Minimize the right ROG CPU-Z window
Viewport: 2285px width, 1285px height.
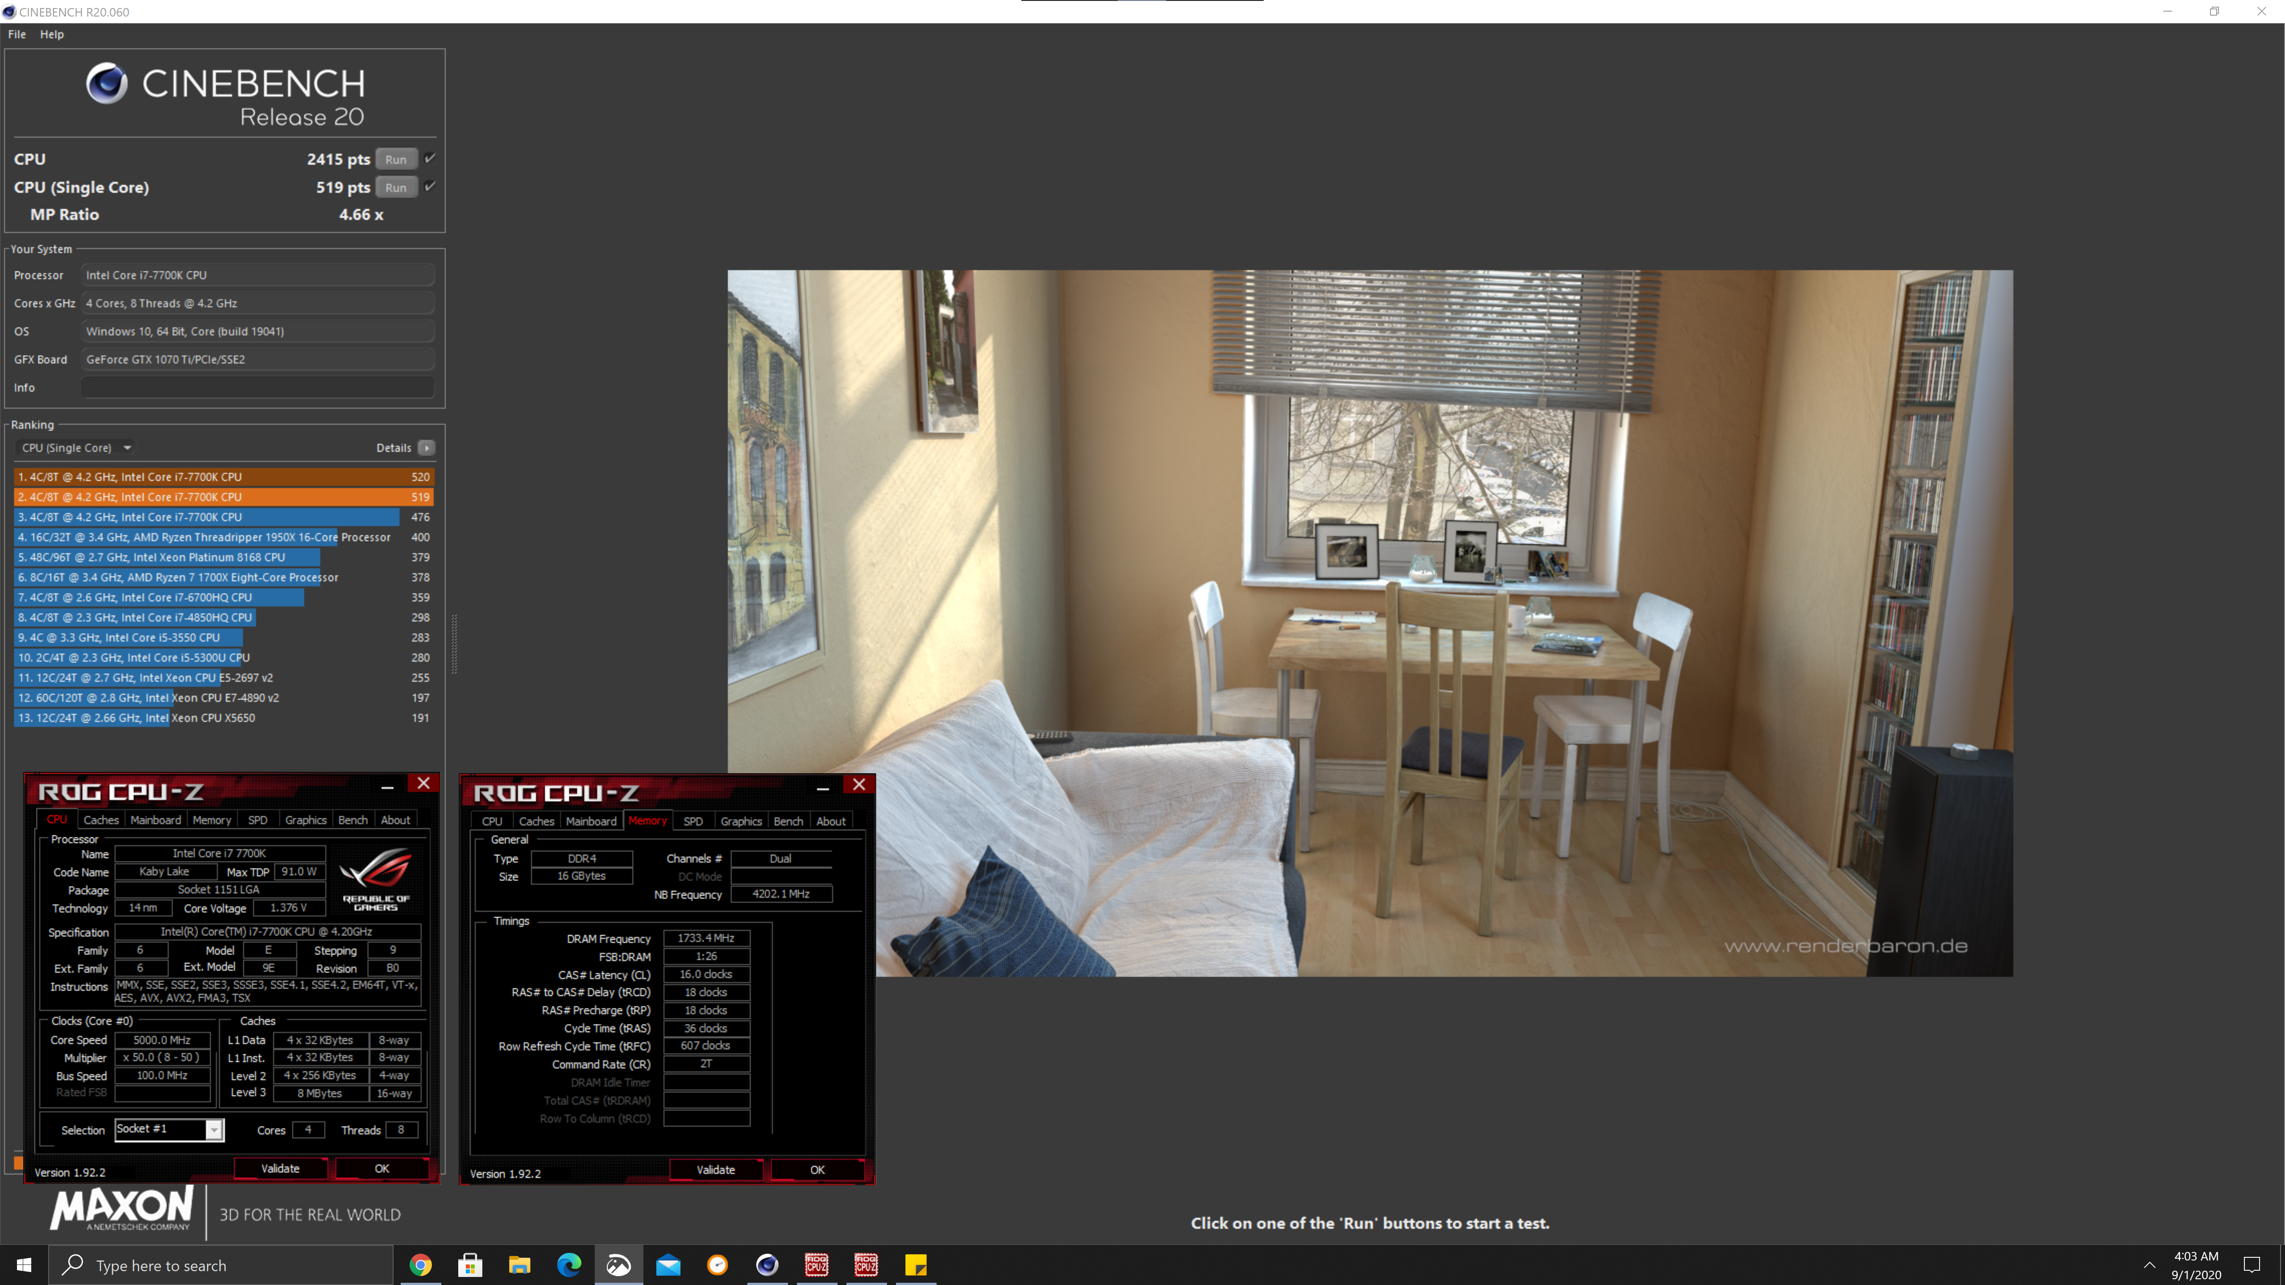(x=823, y=788)
